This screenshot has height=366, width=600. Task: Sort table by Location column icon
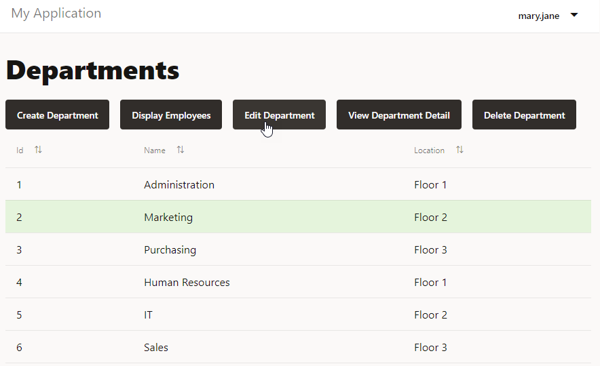point(460,150)
